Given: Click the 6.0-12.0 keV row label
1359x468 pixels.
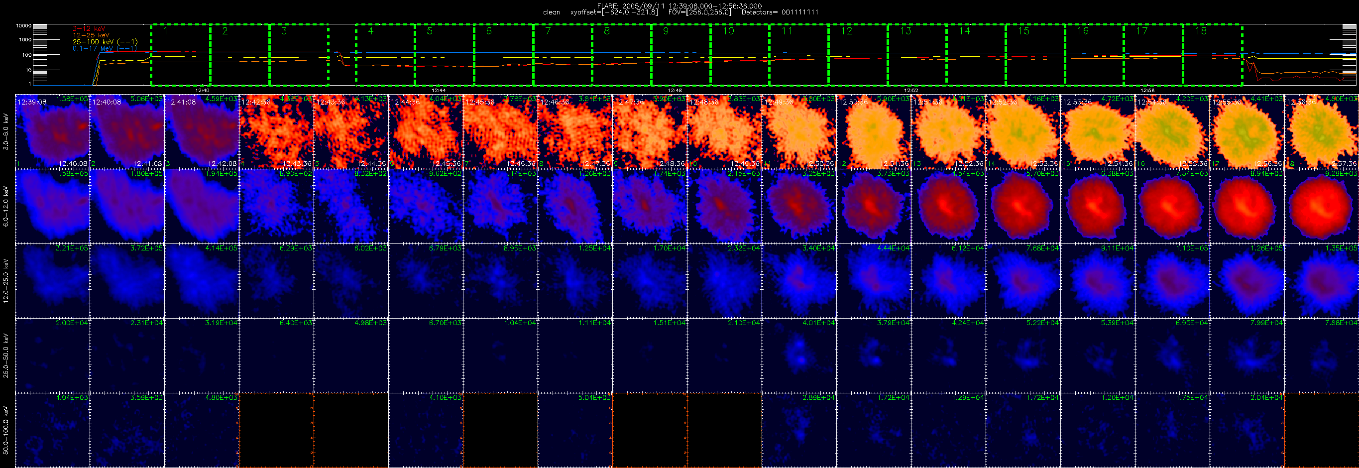Looking at the screenshot, I should tap(6, 206).
